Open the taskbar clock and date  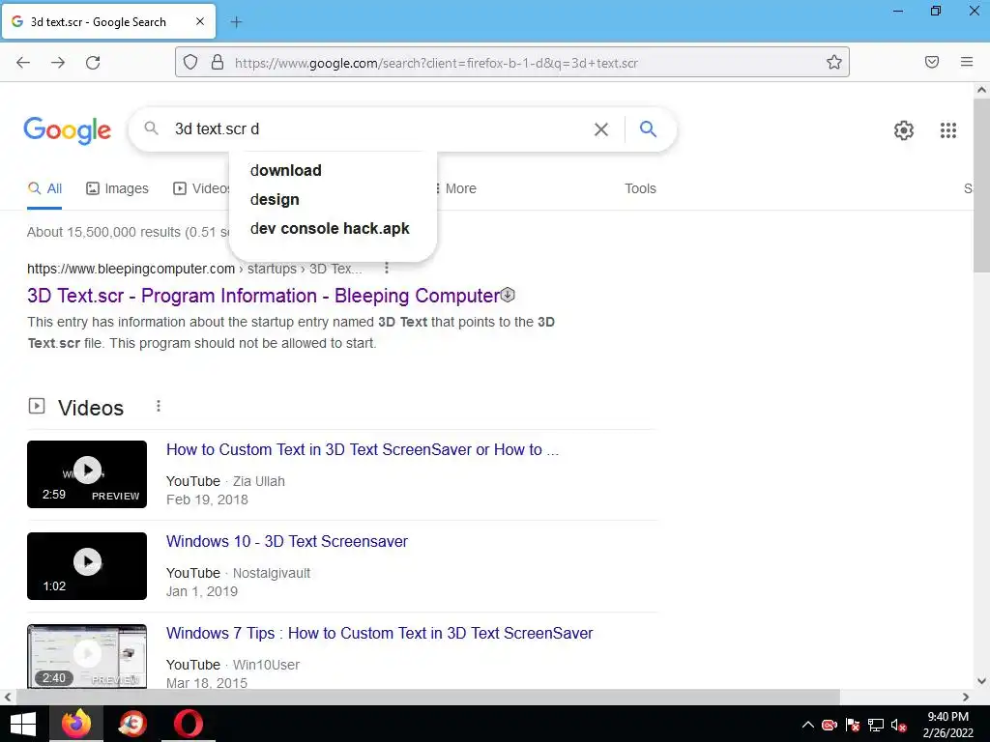coord(947,725)
